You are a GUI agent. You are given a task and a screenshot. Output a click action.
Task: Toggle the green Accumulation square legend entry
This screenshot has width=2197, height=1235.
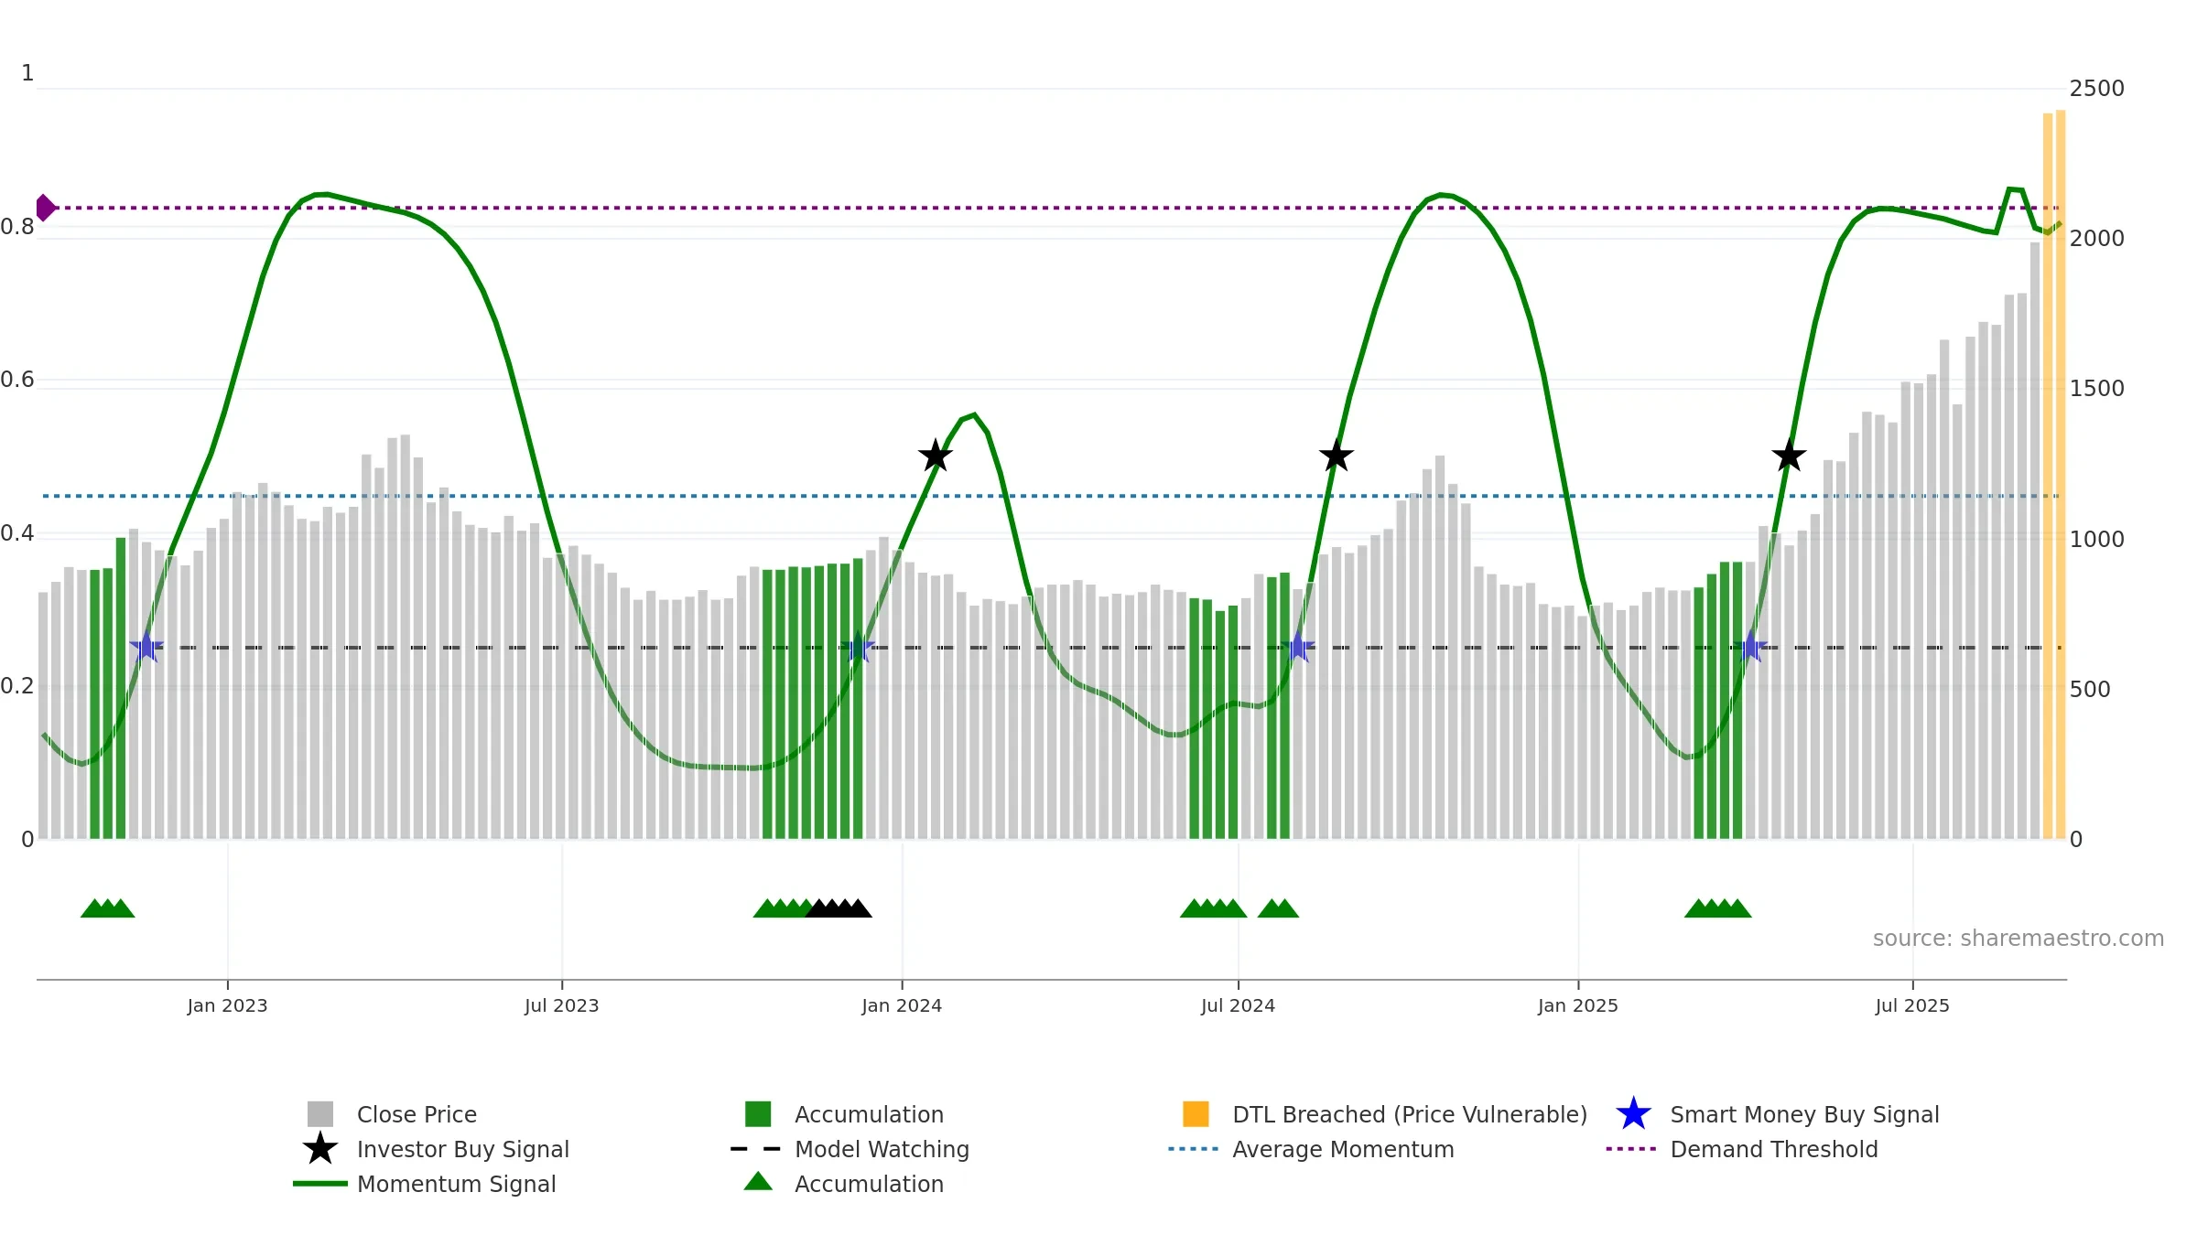(758, 1114)
